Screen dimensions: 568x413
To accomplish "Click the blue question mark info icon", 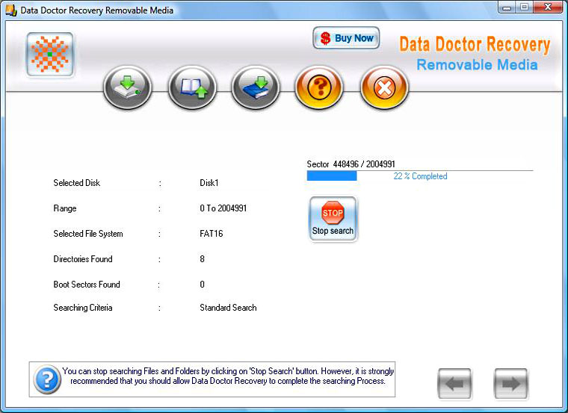I will coord(47,379).
